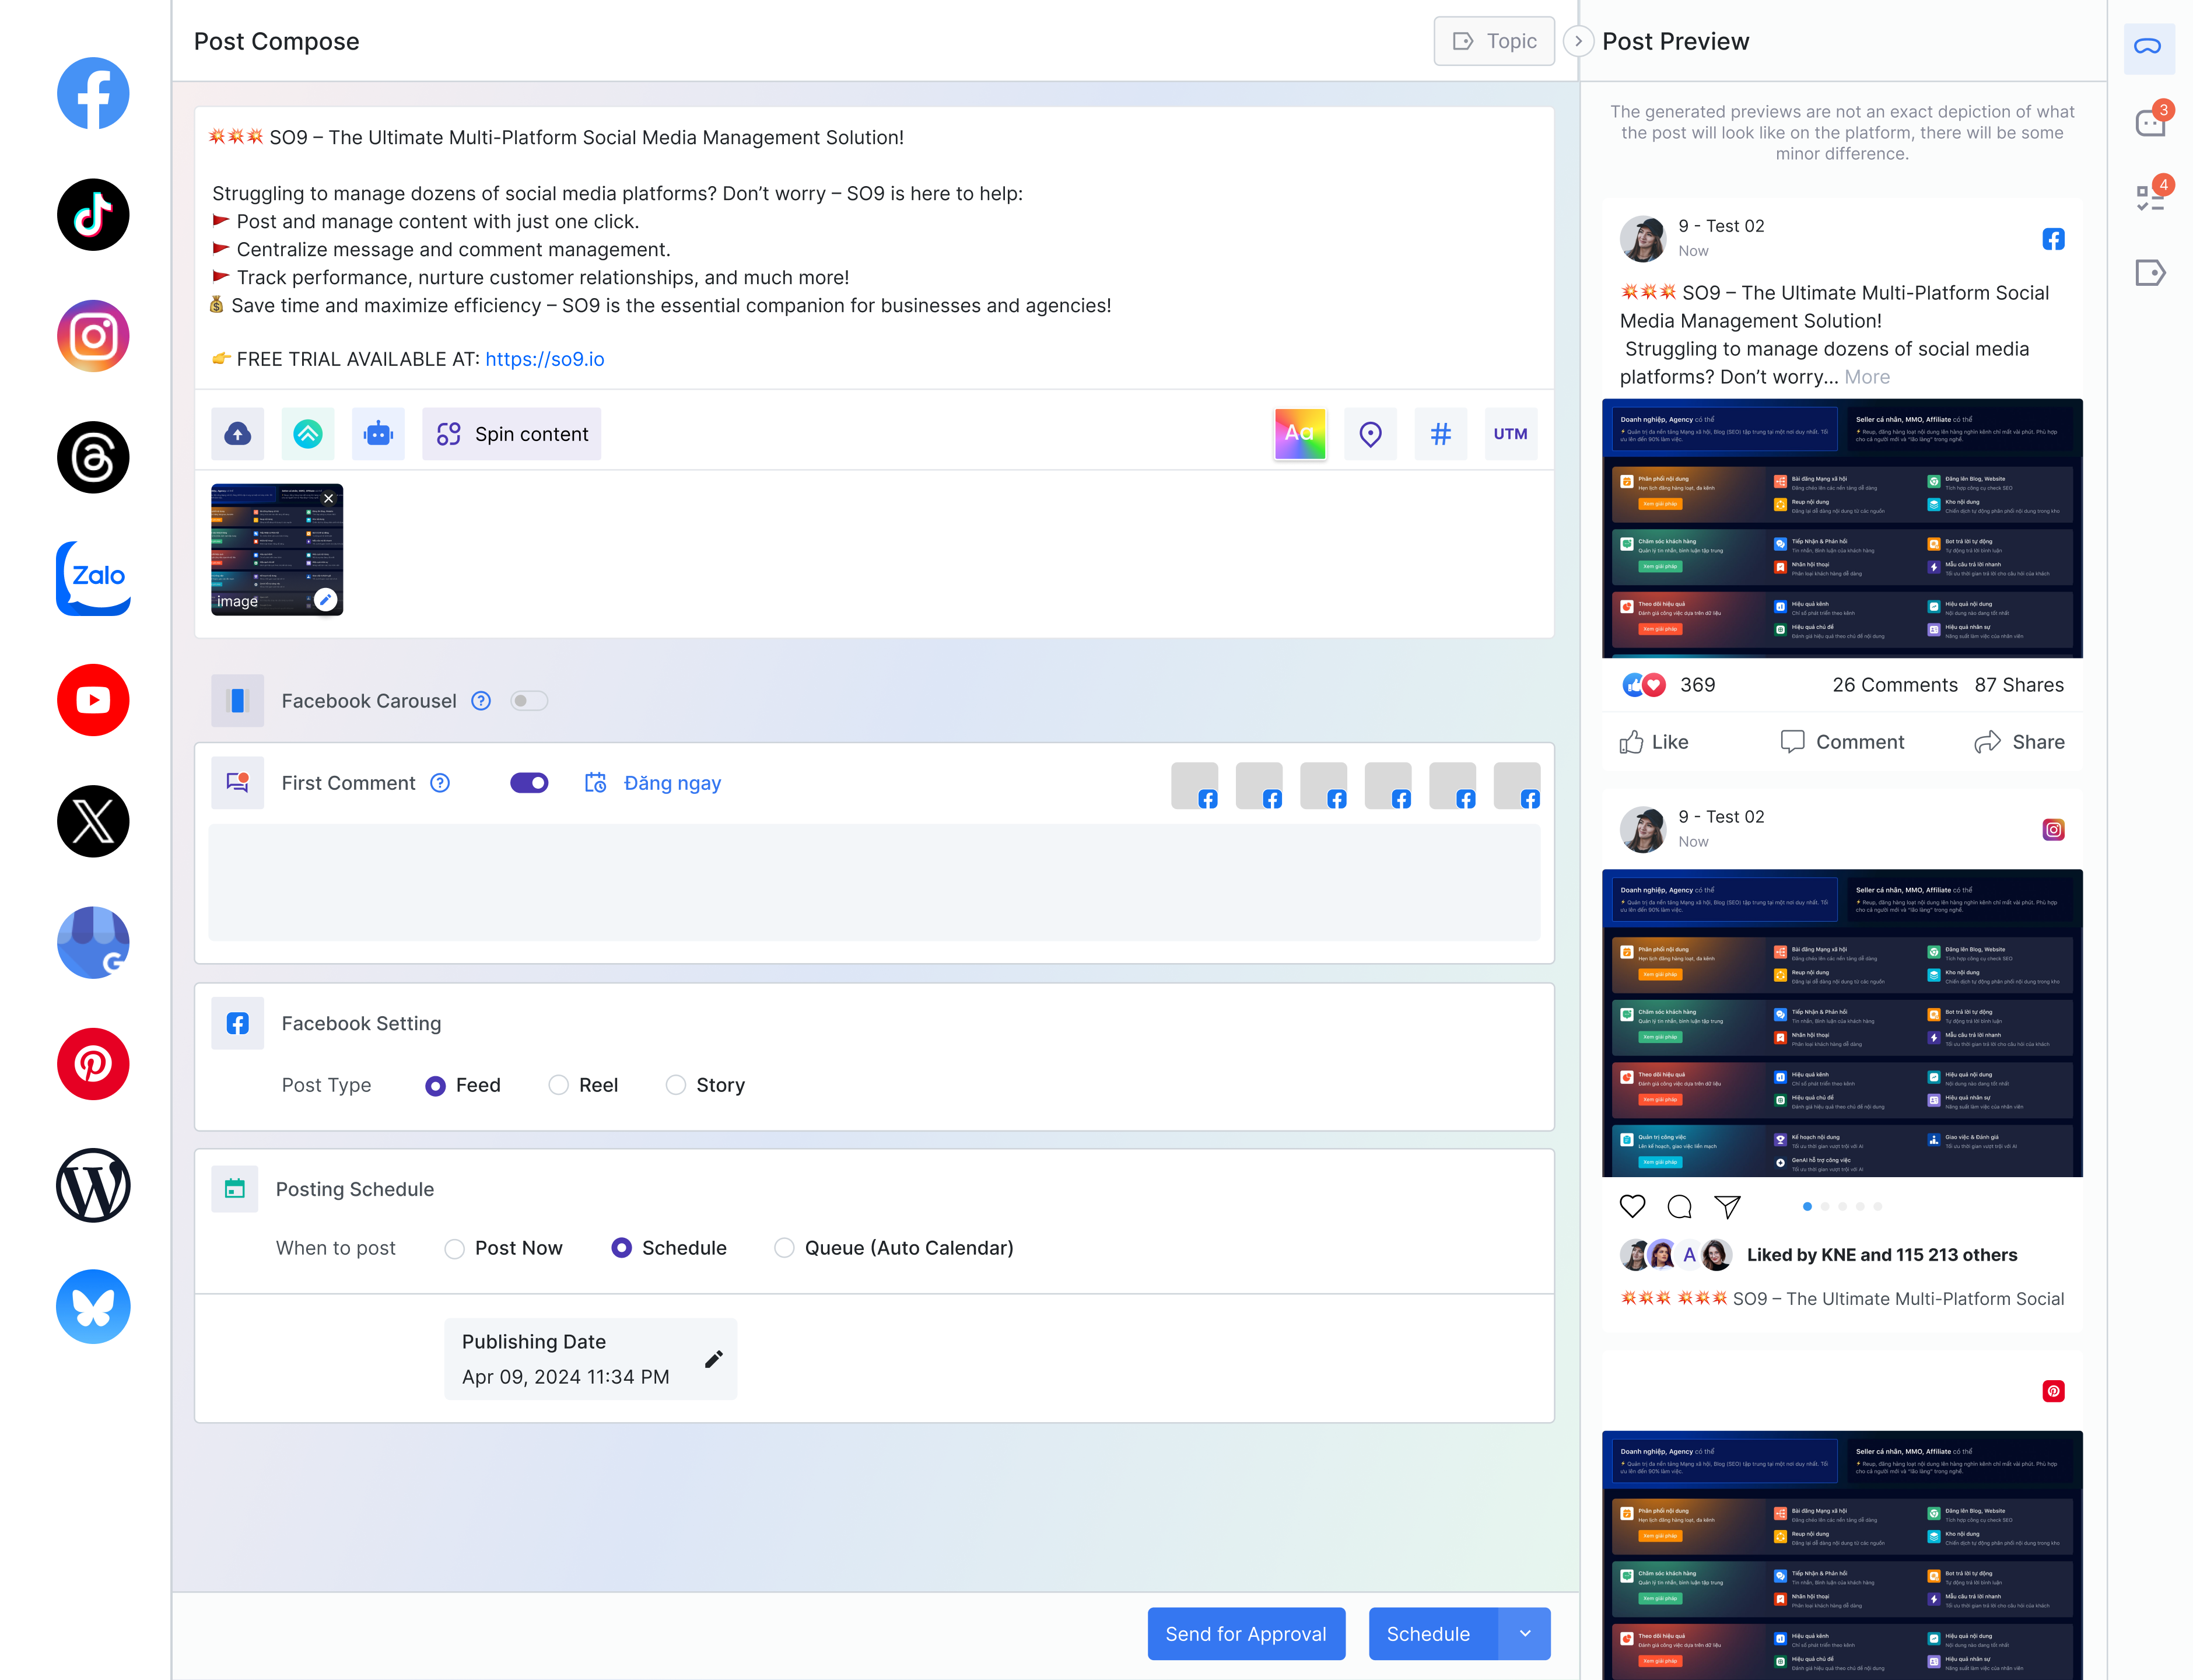Open the UTM settings button
Viewport: 2193px width, 1680px height.
click(x=1510, y=434)
